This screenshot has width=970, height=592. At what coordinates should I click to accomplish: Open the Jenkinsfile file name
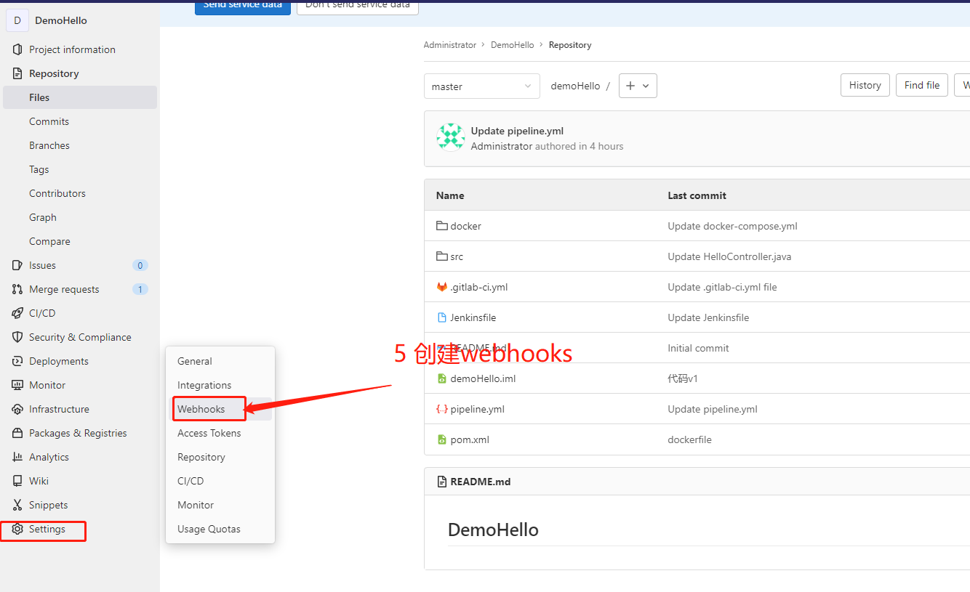click(473, 317)
